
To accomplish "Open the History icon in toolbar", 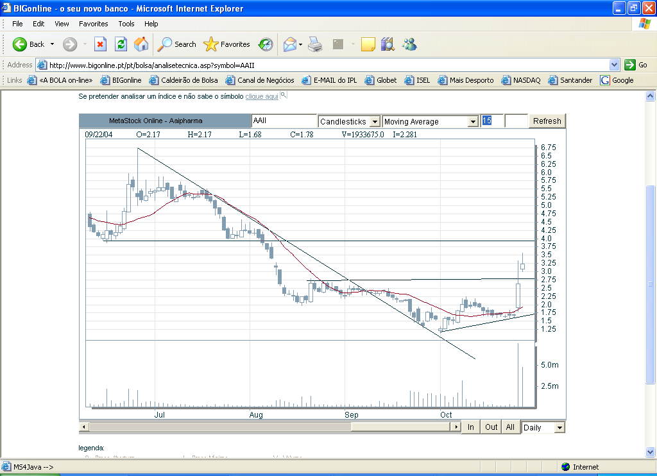I will pos(266,44).
